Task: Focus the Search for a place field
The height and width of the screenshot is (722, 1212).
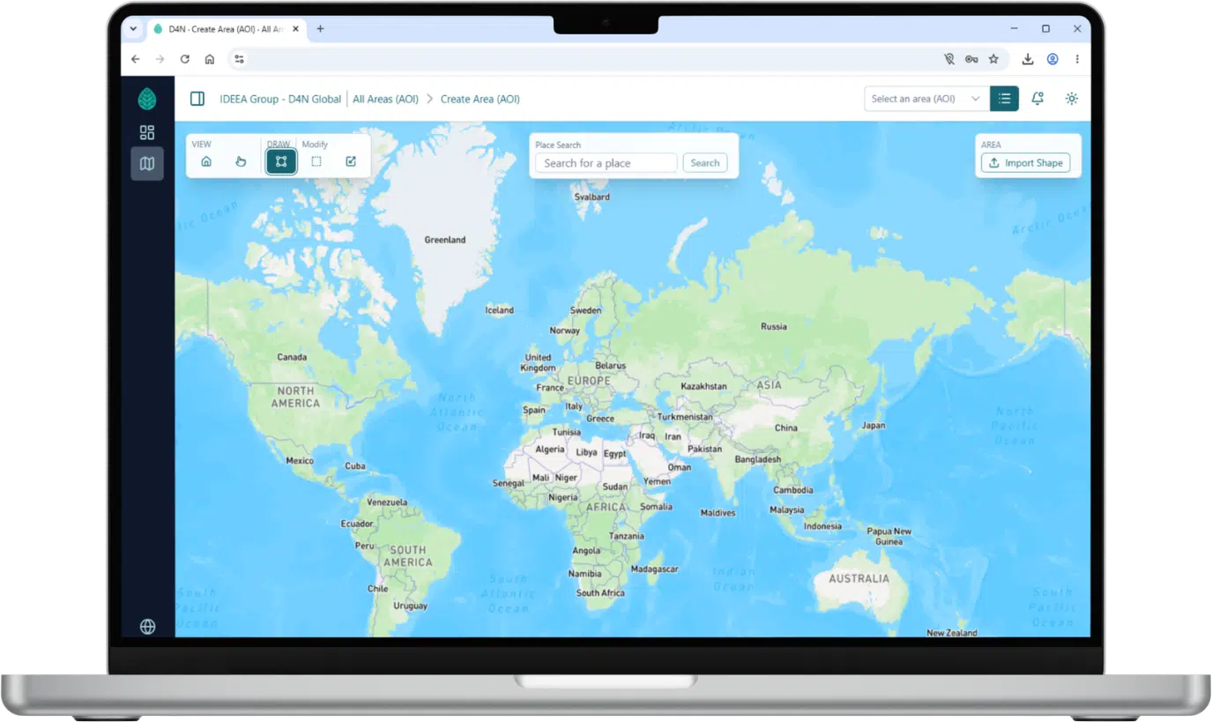Action: [x=606, y=163]
